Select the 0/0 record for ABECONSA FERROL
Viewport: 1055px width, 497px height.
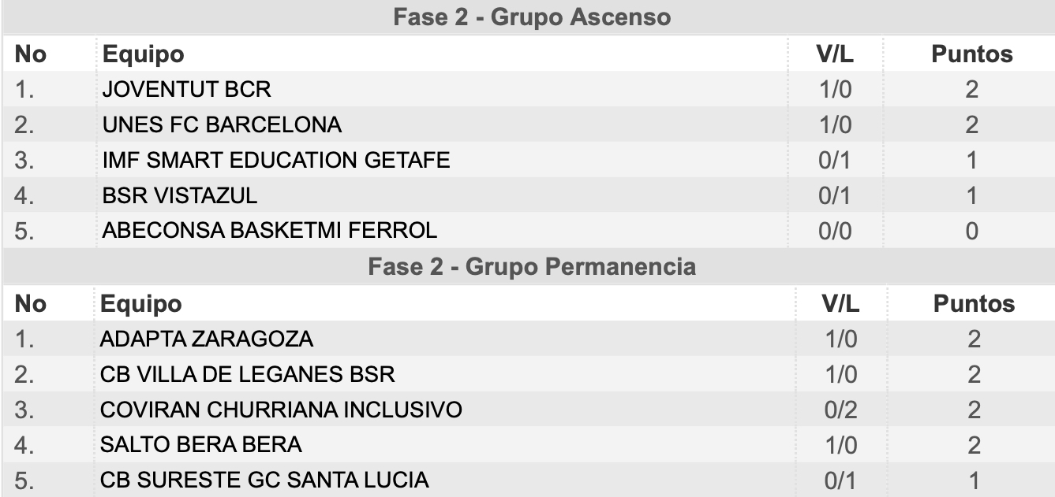point(835,231)
